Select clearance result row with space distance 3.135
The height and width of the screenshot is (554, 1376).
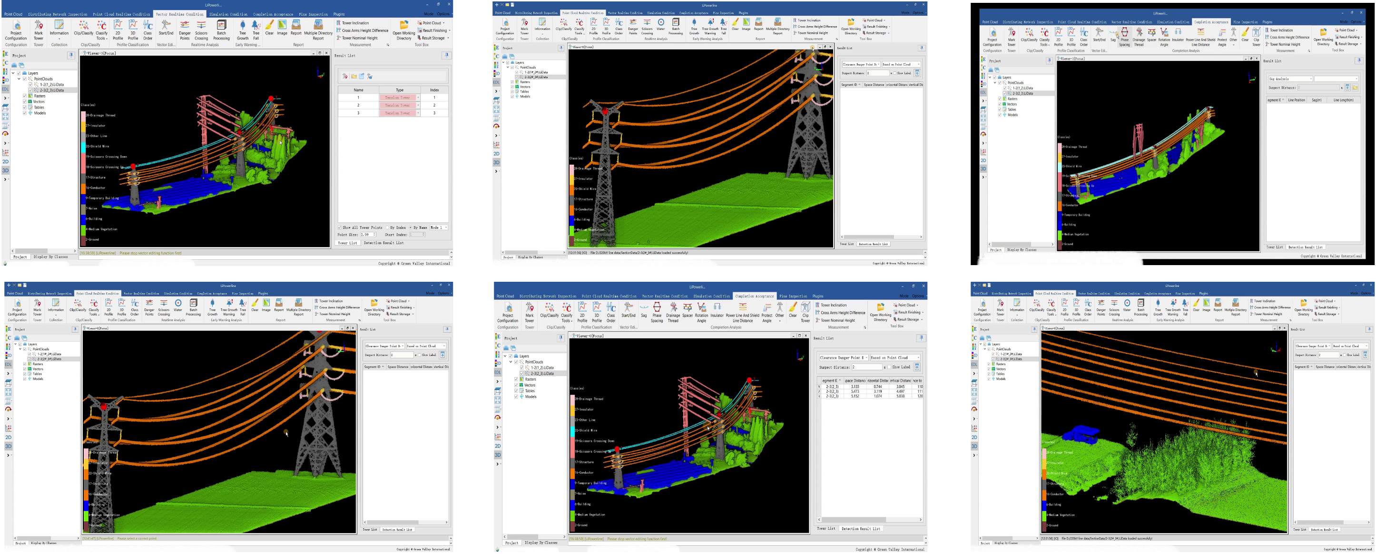(855, 387)
